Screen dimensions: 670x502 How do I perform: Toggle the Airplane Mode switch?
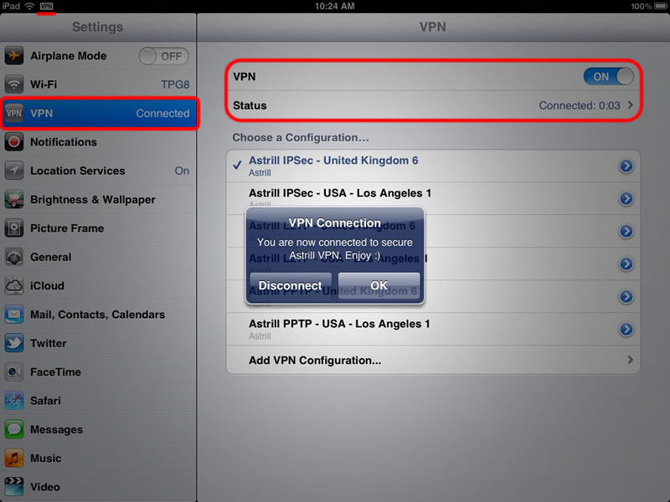coord(163,56)
